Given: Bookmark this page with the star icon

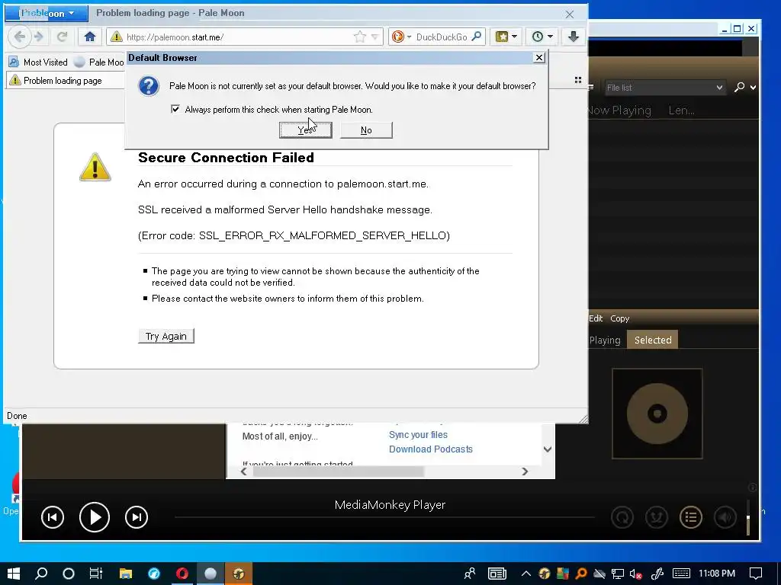Looking at the screenshot, I should [x=360, y=37].
